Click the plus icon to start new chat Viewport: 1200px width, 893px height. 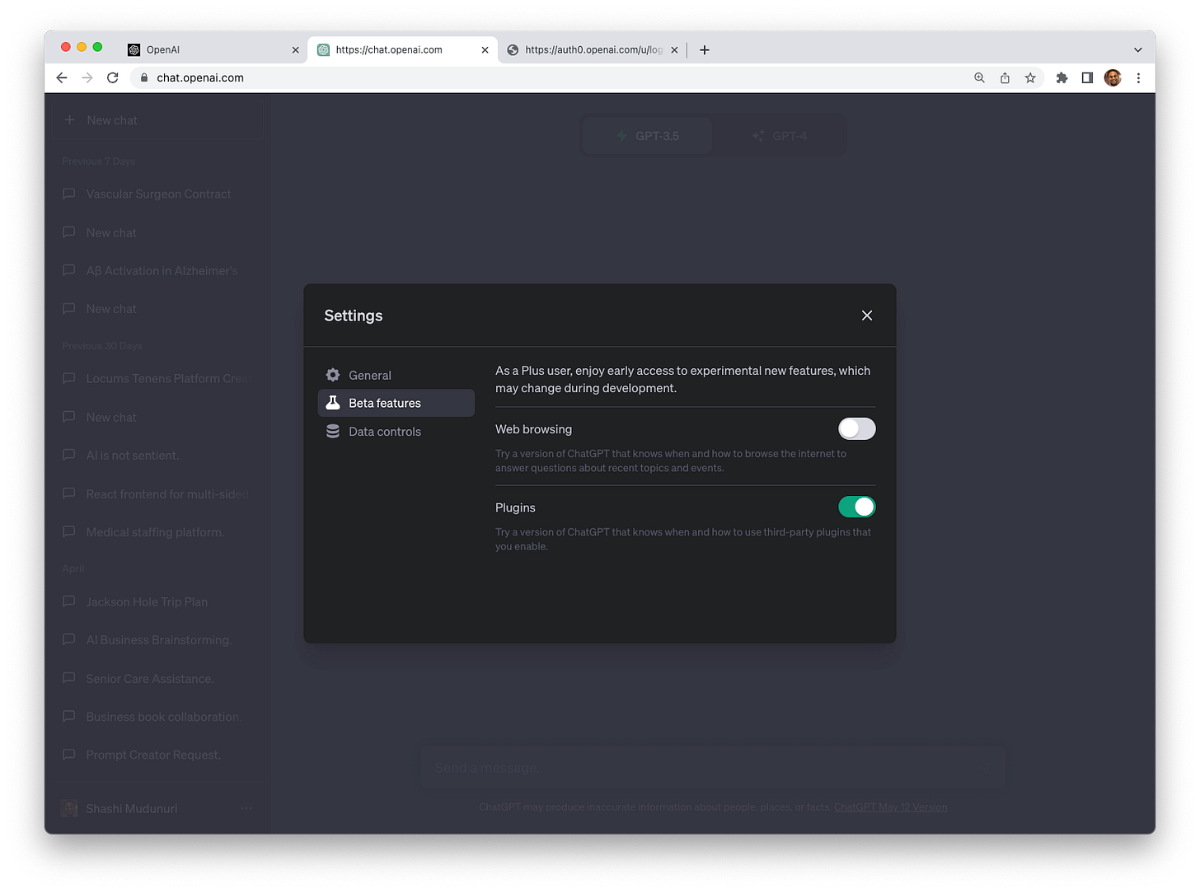(70, 120)
